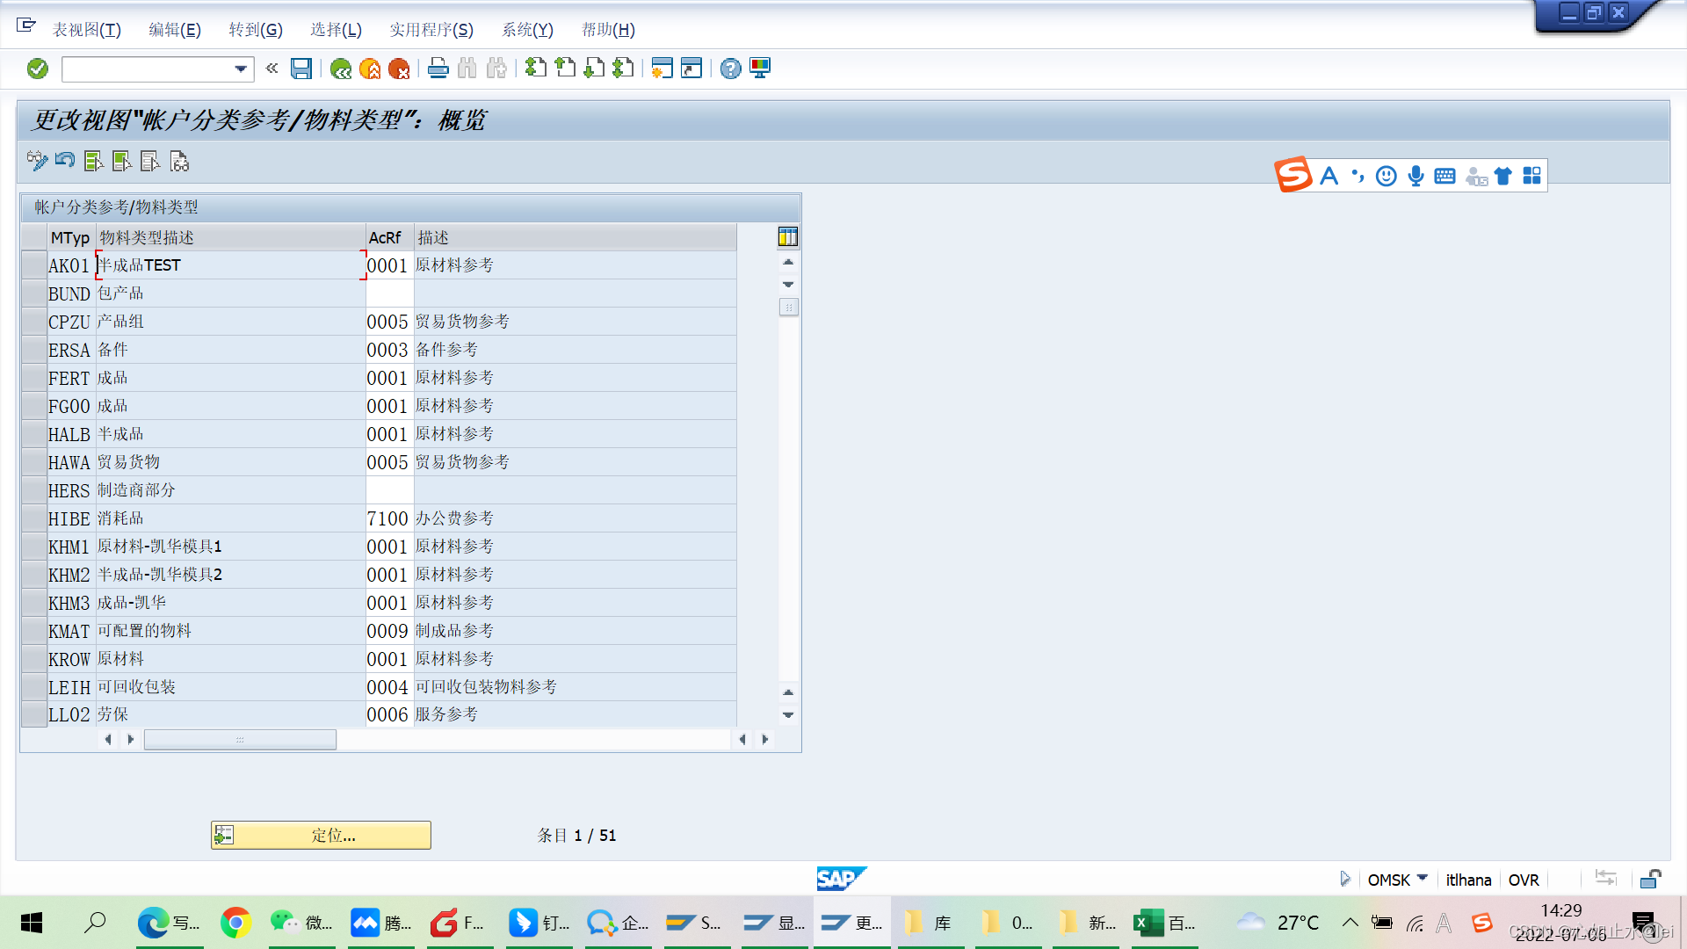The height and width of the screenshot is (949, 1687).
Task: Toggle Display/Change mode glasses-pencil icon
Action: tap(37, 161)
